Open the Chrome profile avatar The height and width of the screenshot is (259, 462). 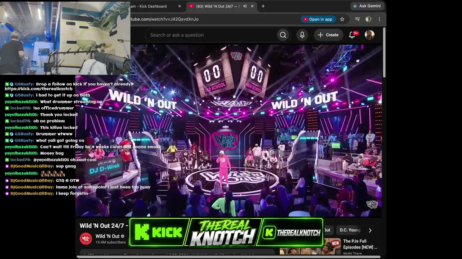368,19
